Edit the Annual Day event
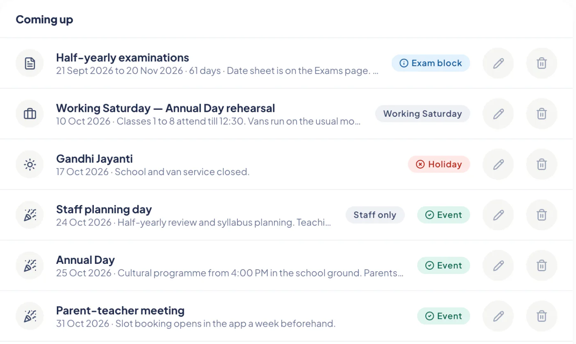 pyautogui.click(x=498, y=266)
